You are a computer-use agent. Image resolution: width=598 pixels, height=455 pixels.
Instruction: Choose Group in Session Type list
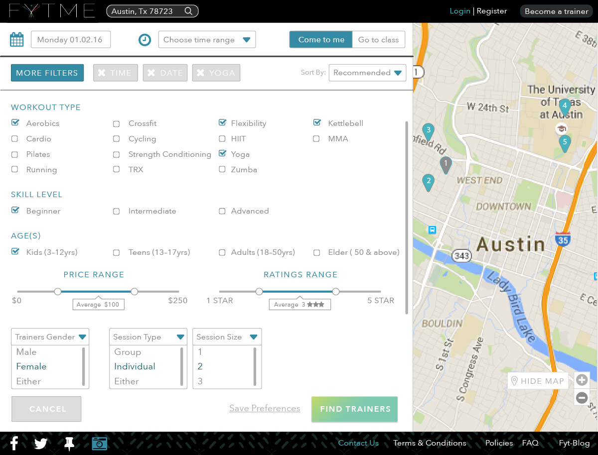click(x=128, y=352)
